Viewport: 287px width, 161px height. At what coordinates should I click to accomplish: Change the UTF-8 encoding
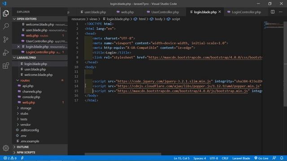pyautogui.click(x=214, y=158)
